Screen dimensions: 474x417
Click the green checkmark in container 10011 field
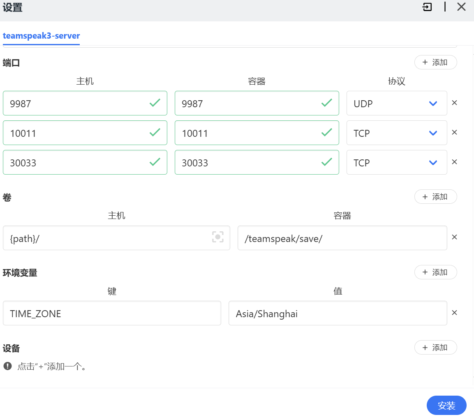click(326, 132)
